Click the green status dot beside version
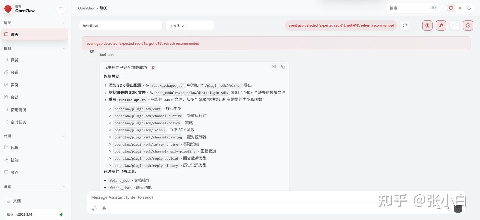 (x=61, y=214)
